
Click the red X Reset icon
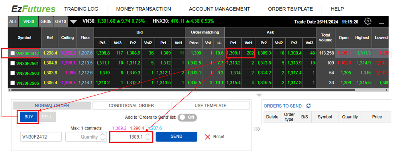tap(208, 137)
